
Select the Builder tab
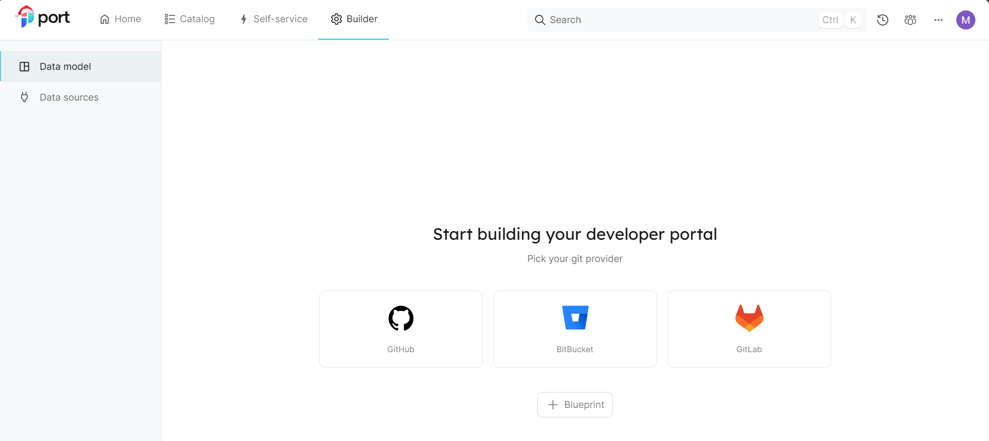pyautogui.click(x=354, y=19)
